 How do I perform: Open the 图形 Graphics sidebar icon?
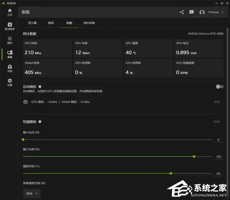pyautogui.click(x=10, y=40)
